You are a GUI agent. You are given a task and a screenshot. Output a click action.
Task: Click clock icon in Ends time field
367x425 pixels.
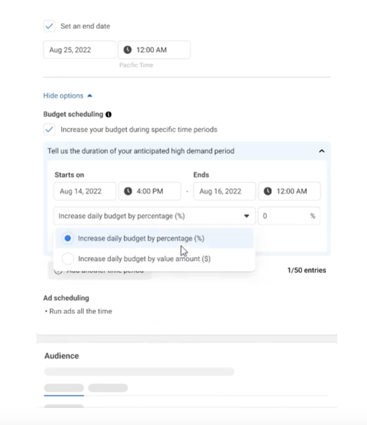click(268, 191)
